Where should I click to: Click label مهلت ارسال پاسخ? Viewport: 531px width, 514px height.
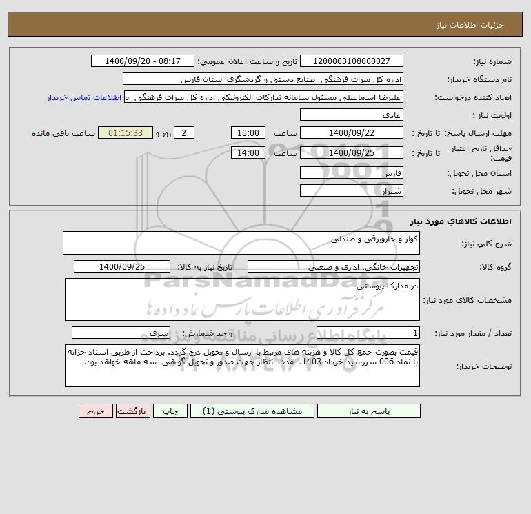coord(478,133)
